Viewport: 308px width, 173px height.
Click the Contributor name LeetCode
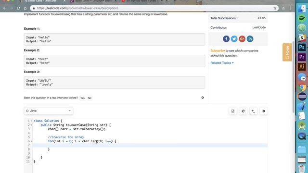click(x=259, y=27)
